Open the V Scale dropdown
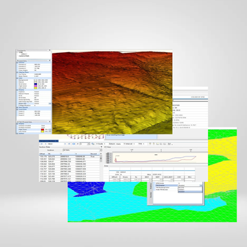 click(x=104, y=143)
